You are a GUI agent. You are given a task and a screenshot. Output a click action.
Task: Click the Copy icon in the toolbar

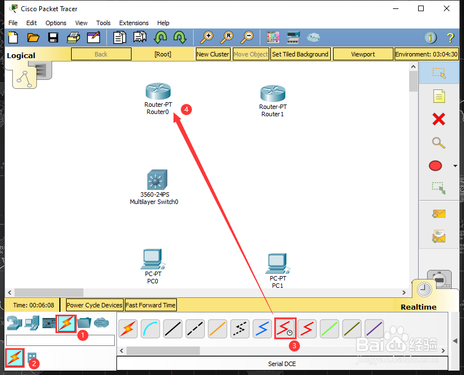pos(120,37)
